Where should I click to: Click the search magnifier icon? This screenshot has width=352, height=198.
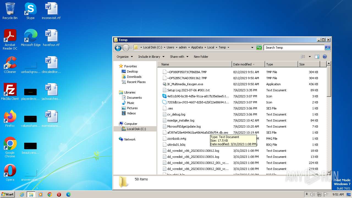tap(328, 48)
